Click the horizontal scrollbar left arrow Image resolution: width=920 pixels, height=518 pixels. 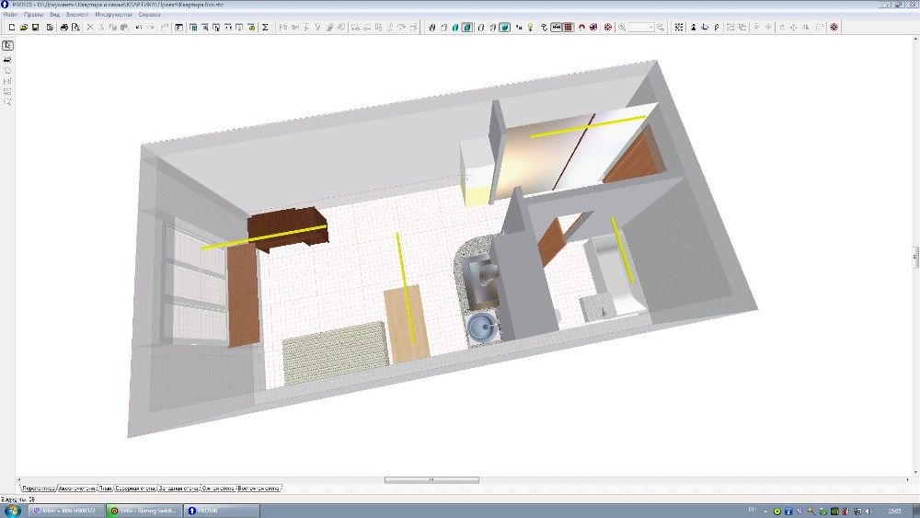click(x=19, y=480)
